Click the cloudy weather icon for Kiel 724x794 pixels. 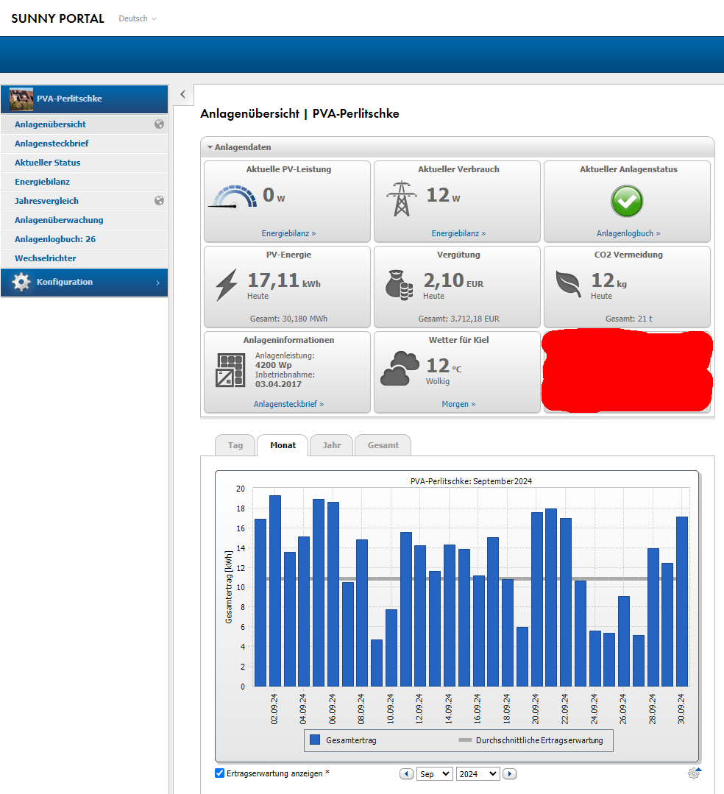(400, 369)
